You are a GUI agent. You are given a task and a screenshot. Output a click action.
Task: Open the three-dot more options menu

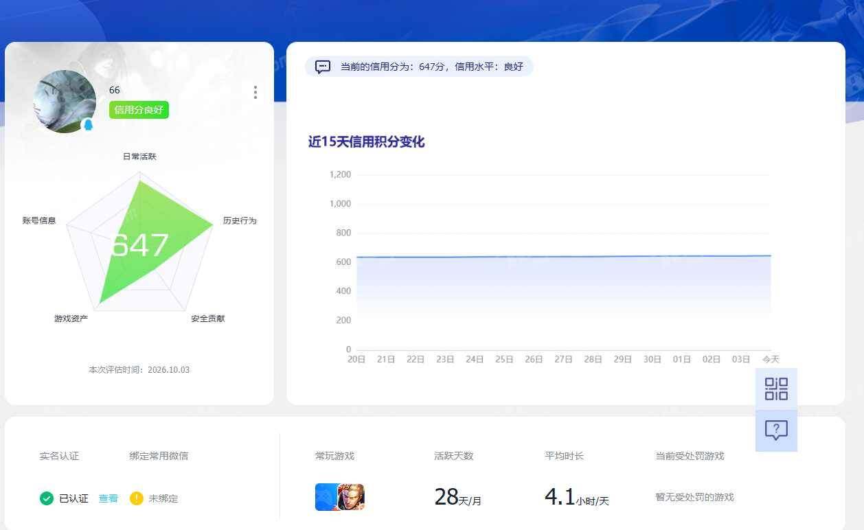pyautogui.click(x=255, y=92)
